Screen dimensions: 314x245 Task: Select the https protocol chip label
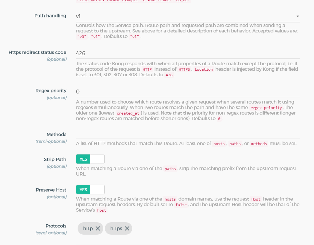tap(116, 228)
